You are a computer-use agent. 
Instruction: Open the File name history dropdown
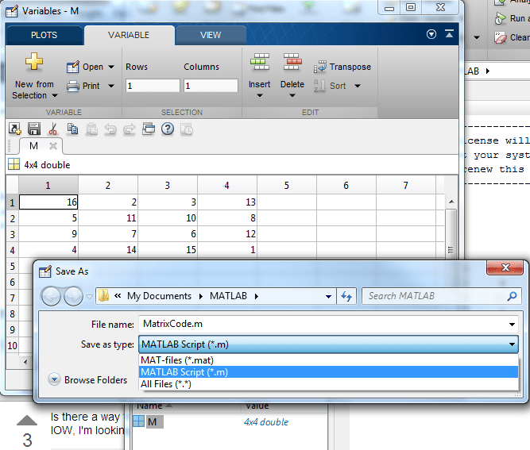click(512, 325)
